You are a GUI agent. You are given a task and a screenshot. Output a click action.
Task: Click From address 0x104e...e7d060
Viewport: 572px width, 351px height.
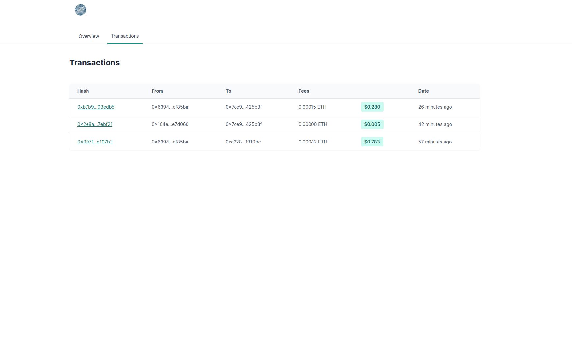170,124
